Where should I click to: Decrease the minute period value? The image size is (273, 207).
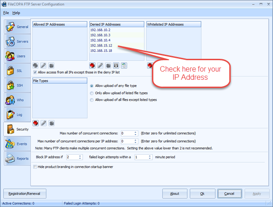pos(150,158)
